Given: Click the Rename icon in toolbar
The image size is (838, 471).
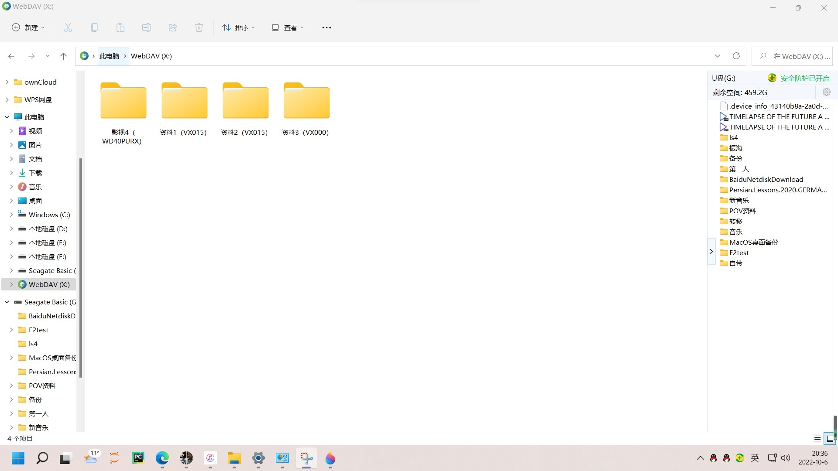Looking at the screenshot, I should click(x=146, y=27).
